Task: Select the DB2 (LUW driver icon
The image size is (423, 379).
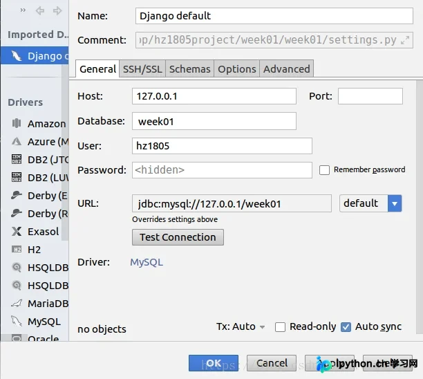Action: [x=17, y=177]
